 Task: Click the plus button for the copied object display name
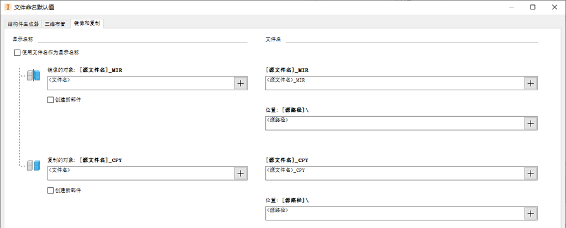[240, 173]
